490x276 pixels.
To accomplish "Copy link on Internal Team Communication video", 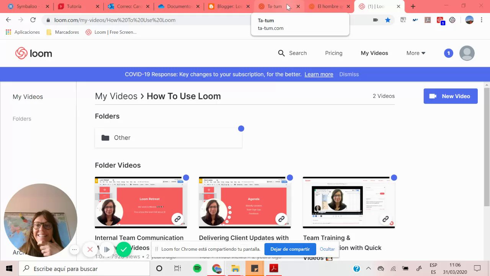I will point(177,219).
